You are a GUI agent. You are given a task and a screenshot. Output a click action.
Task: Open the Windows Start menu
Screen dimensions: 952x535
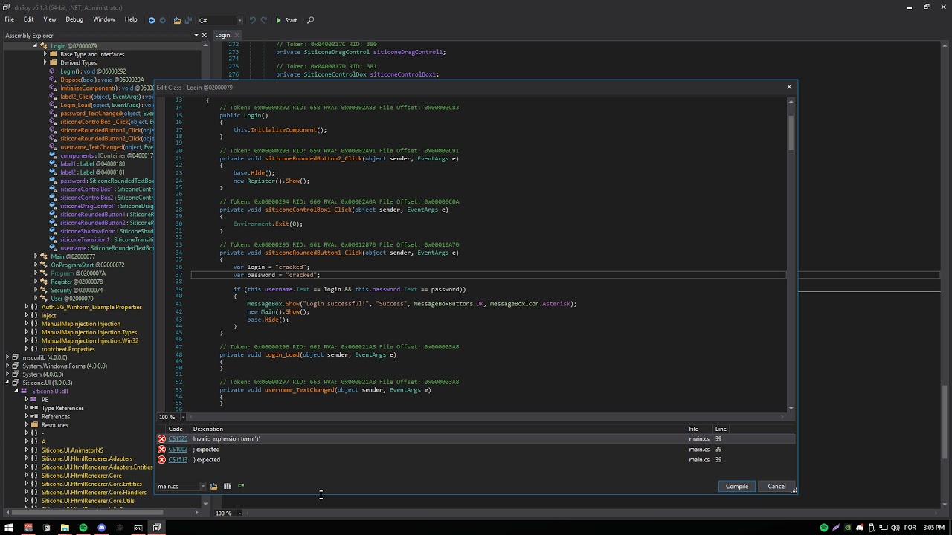[x=10, y=528]
